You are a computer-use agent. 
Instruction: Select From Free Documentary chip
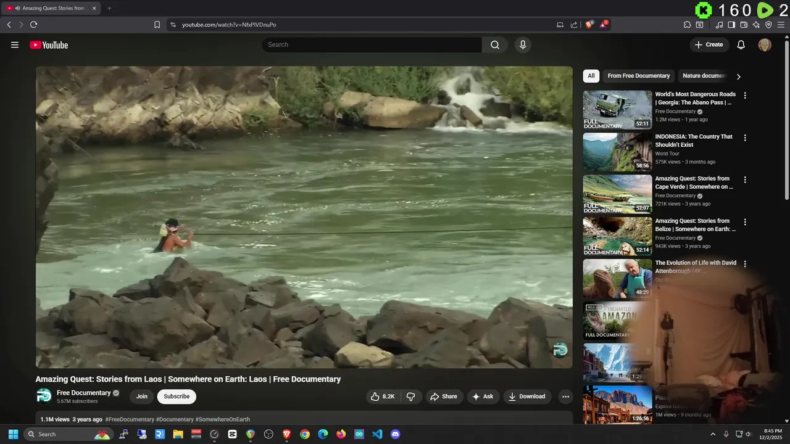(638, 76)
